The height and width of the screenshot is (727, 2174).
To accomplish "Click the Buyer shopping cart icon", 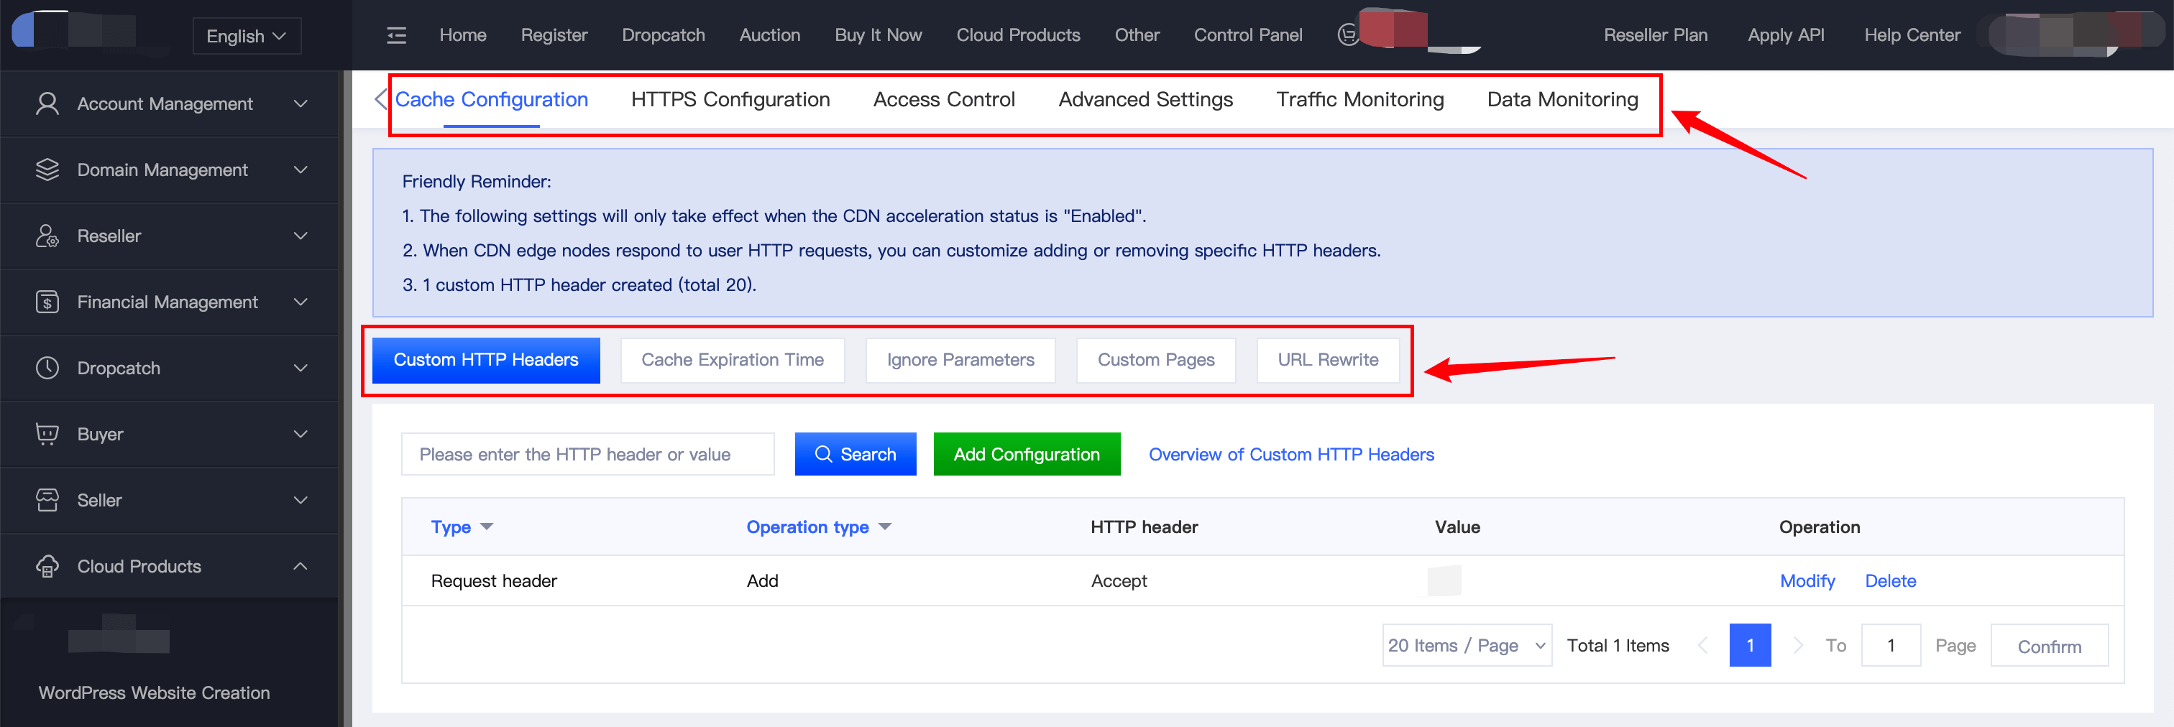I will point(47,433).
